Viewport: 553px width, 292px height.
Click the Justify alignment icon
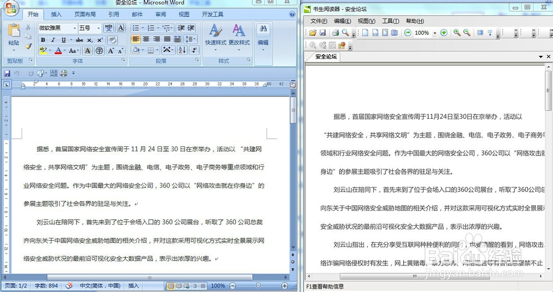167,39
